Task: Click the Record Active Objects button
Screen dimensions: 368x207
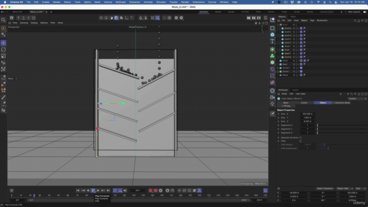Action: [x=151, y=190]
